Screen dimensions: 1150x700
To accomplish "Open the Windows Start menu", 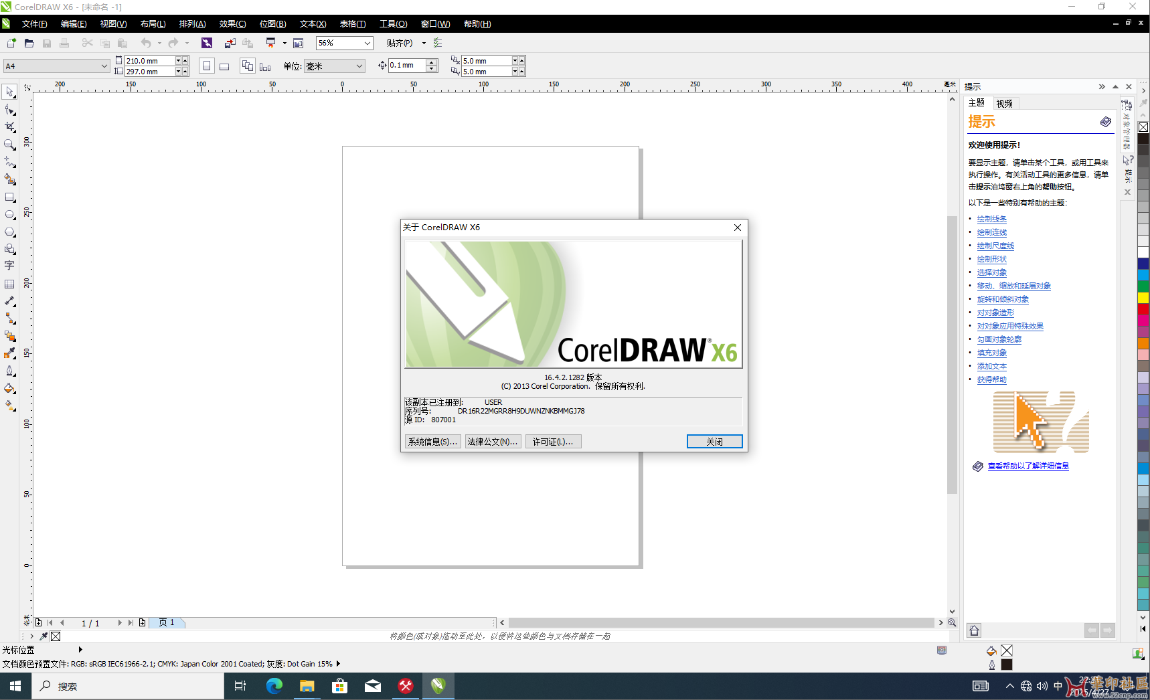I will (x=15, y=686).
